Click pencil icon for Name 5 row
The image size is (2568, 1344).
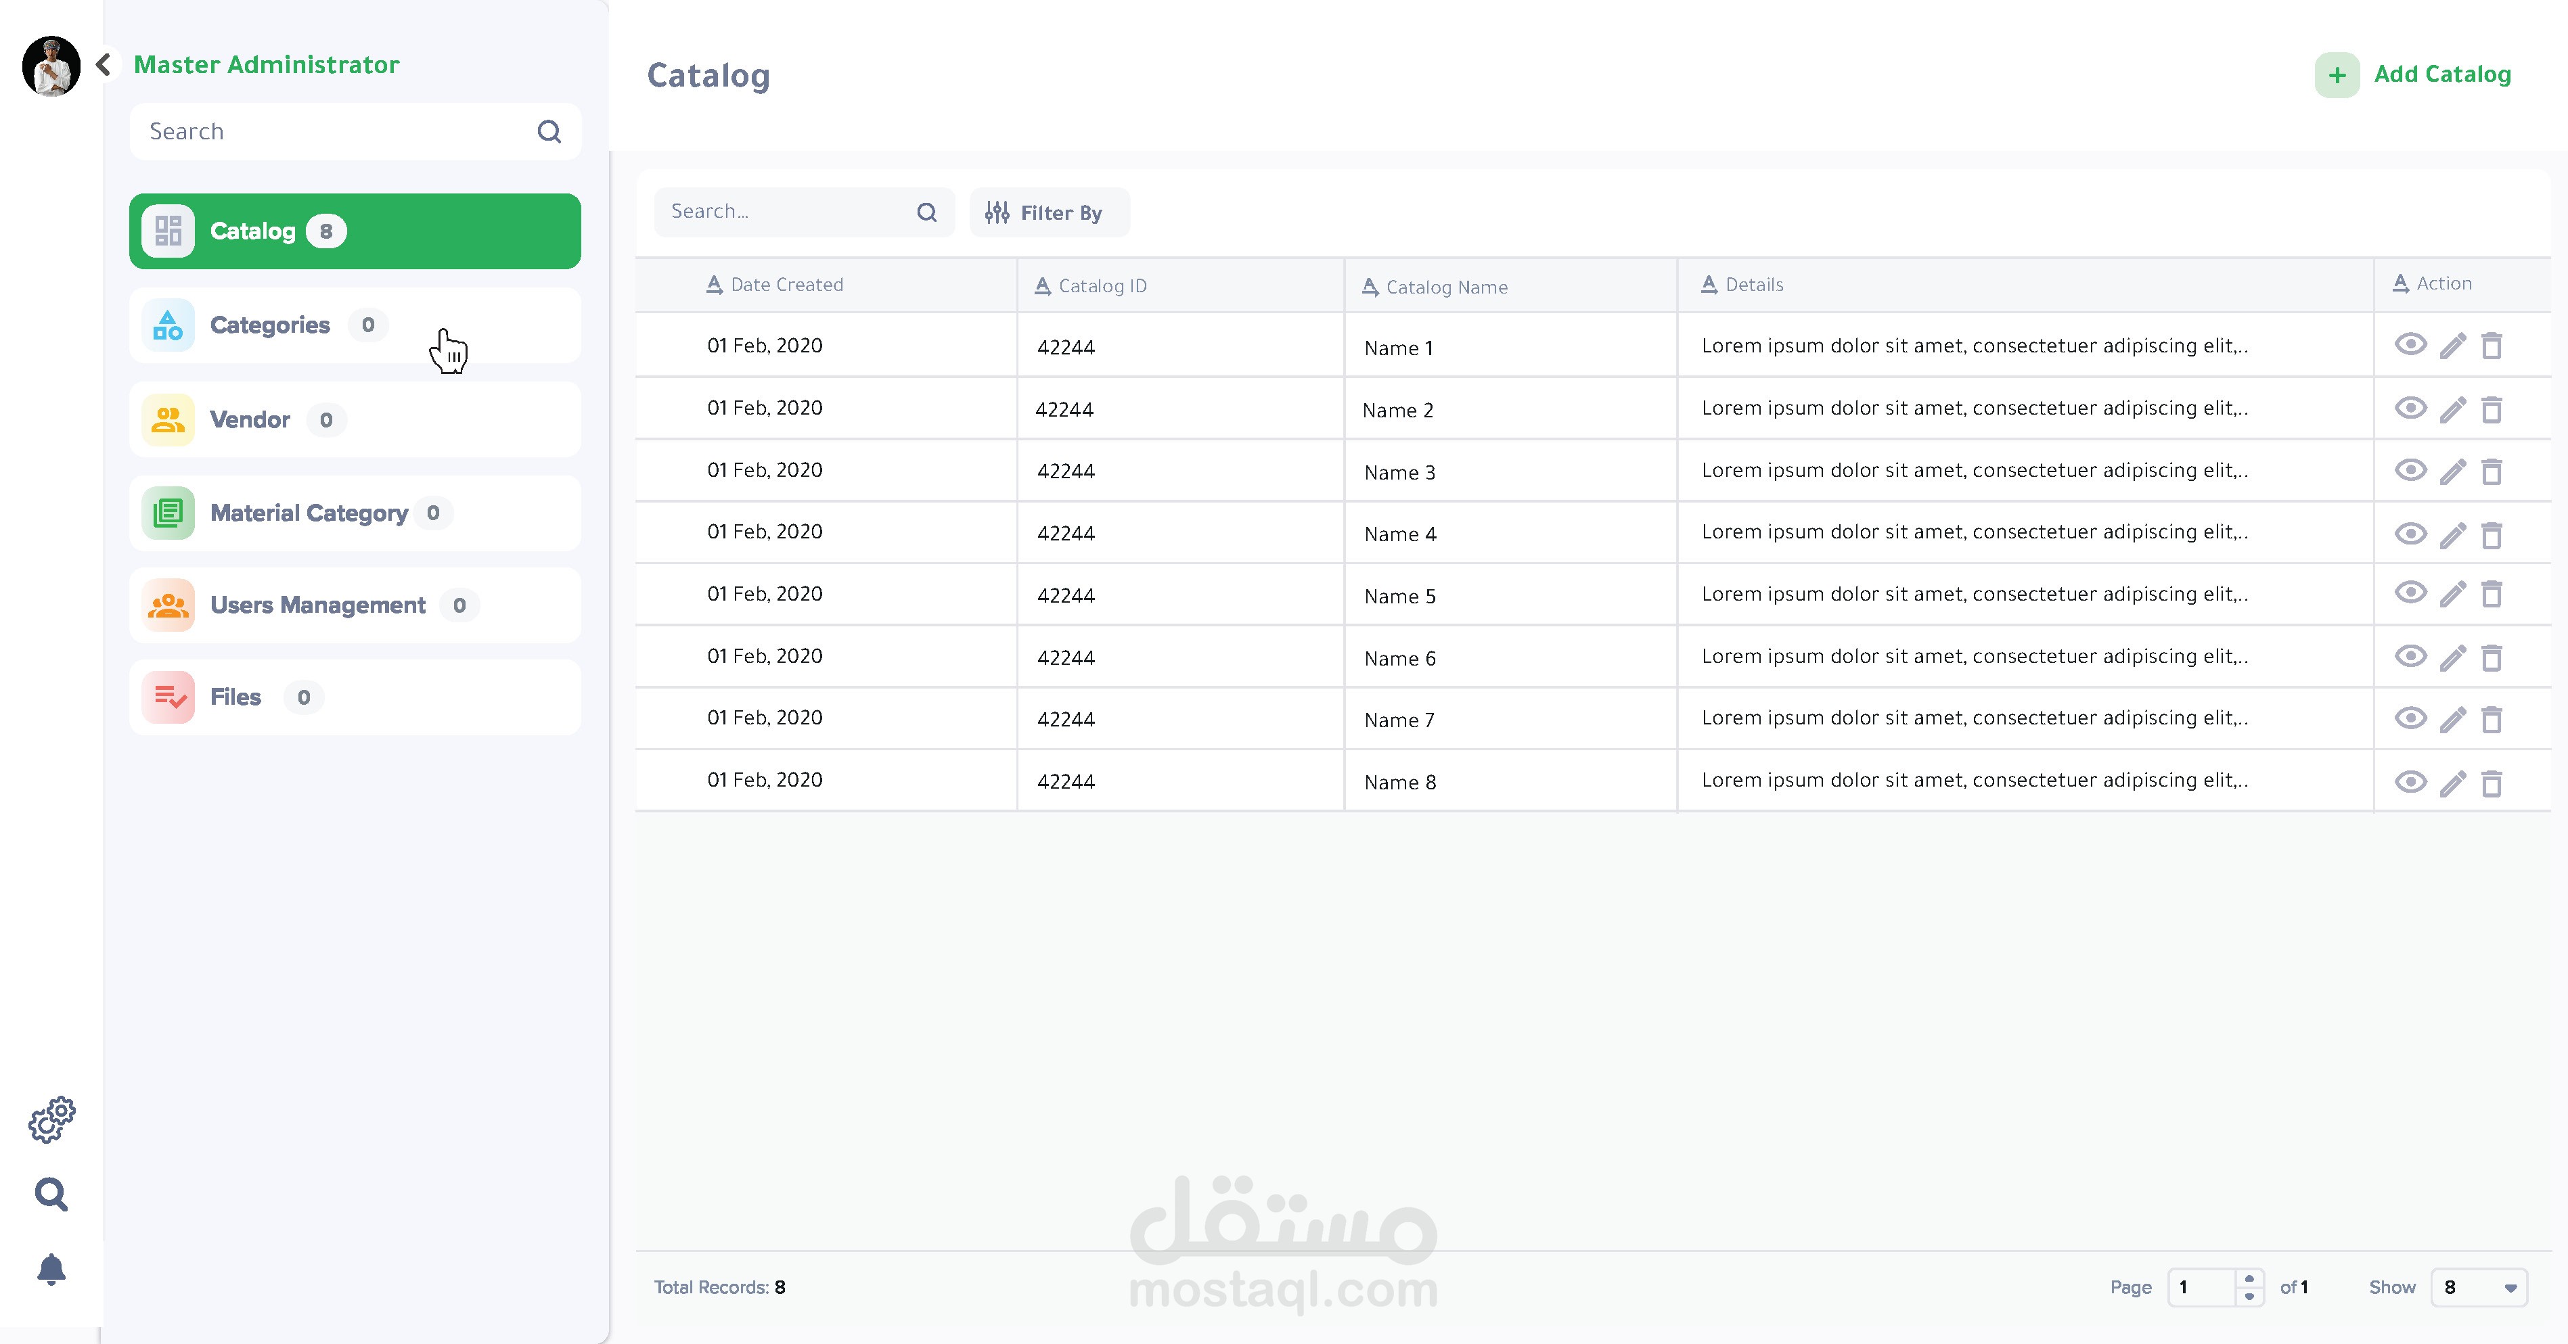2452,595
